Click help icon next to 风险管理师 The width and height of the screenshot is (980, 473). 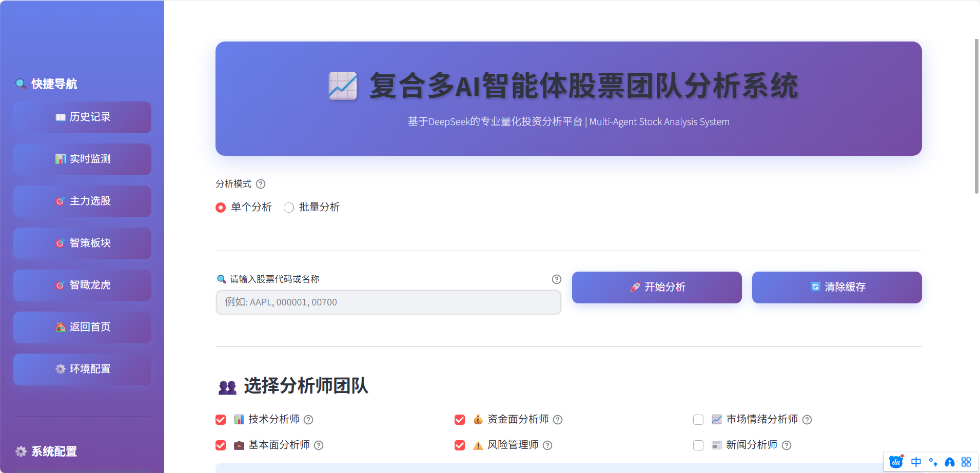(x=547, y=445)
